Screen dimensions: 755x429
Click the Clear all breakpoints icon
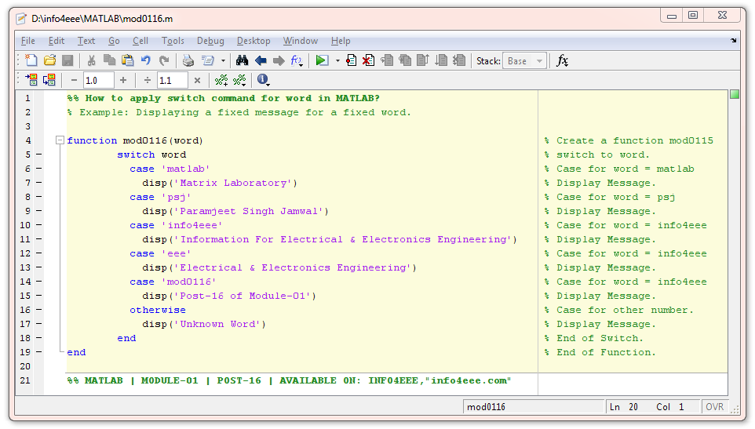click(x=368, y=60)
